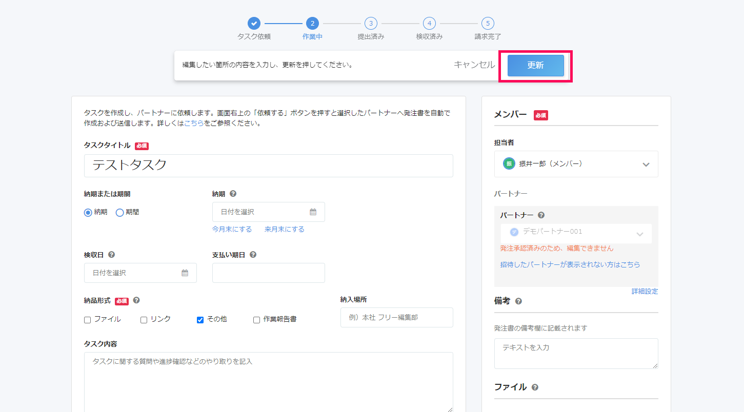The image size is (744, 412).
Task: Click step 3 提出済み circle
Action: pos(371,23)
